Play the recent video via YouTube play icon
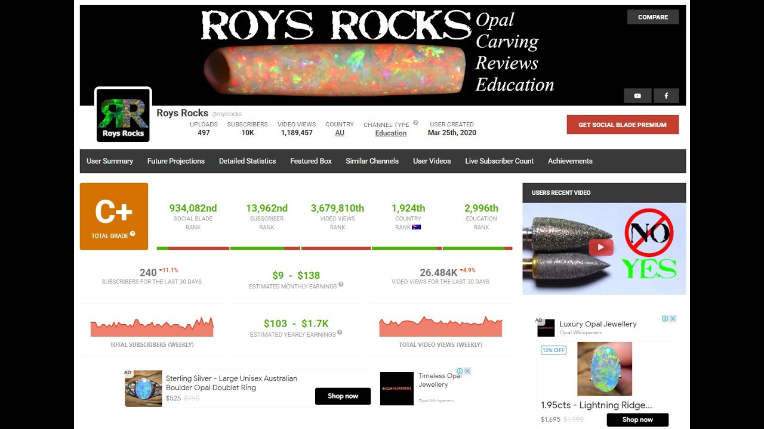The height and width of the screenshot is (429, 764). (x=601, y=247)
